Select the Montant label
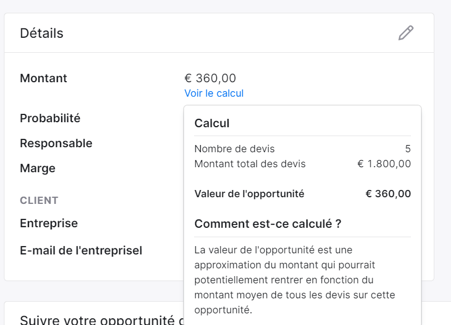 (43, 78)
